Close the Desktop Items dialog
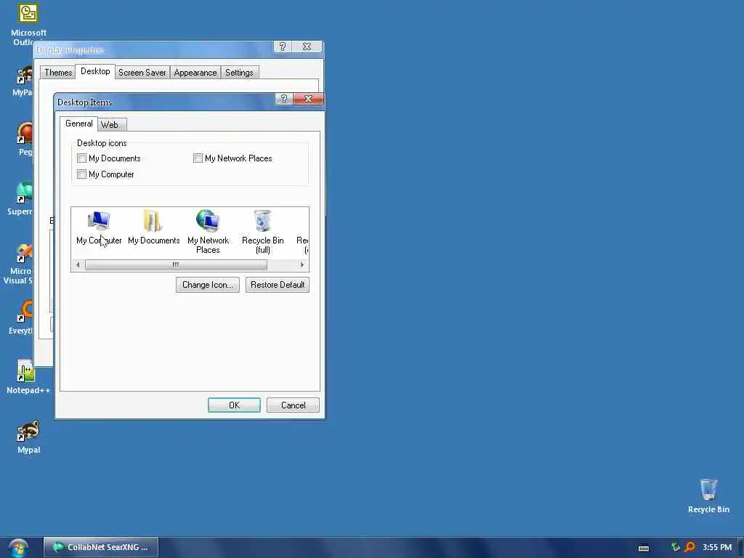 [308, 99]
